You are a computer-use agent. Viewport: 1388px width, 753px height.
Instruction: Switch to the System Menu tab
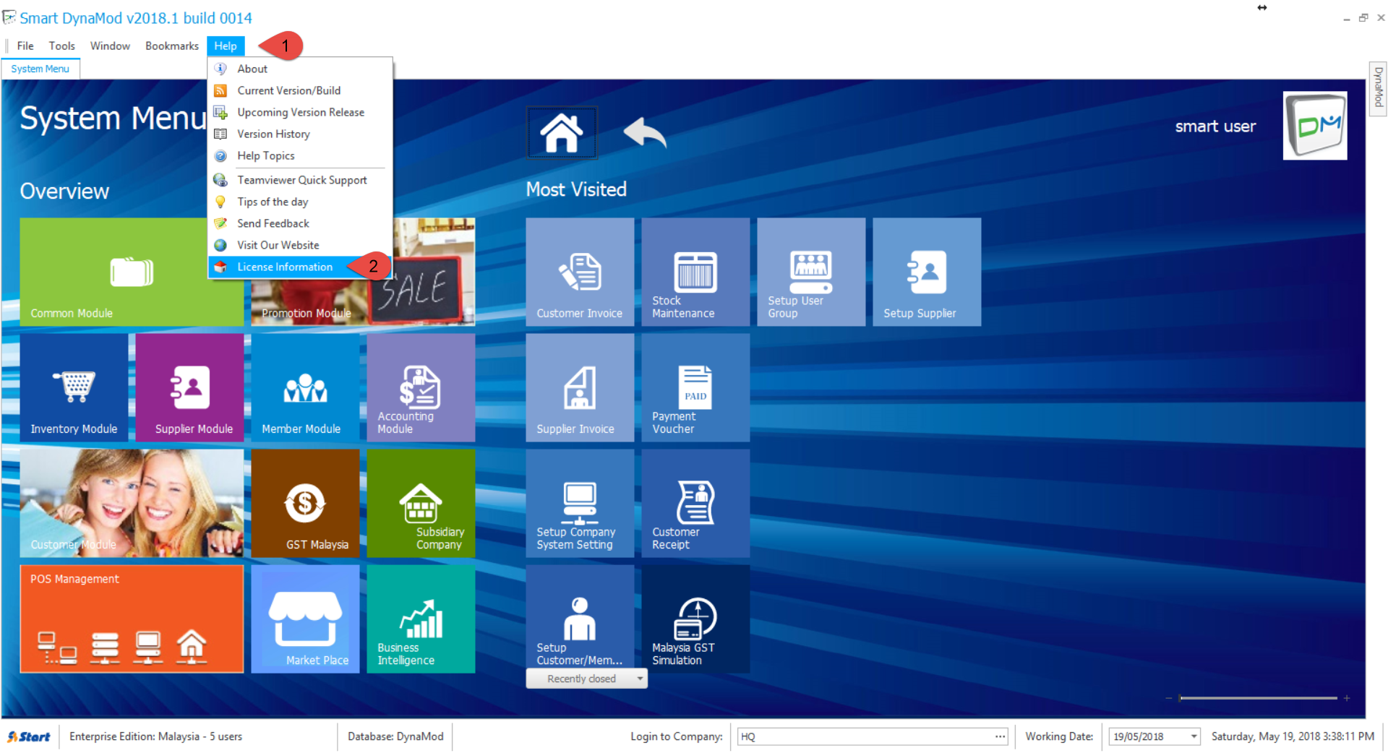tap(40, 69)
